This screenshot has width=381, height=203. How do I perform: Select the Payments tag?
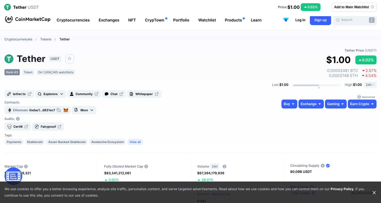click(x=14, y=142)
